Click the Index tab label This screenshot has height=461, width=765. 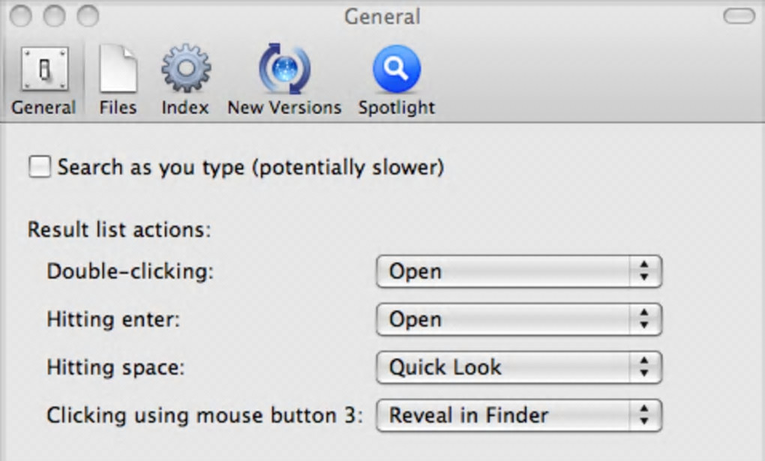(x=185, y=107)
